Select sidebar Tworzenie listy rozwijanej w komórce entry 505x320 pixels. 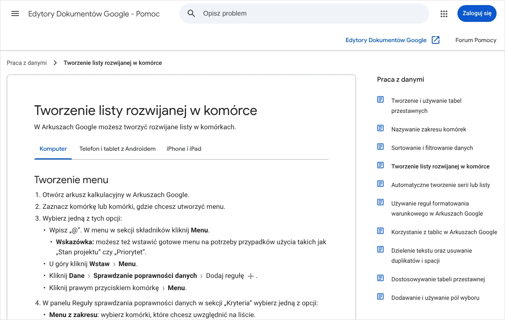click(440, 166)
